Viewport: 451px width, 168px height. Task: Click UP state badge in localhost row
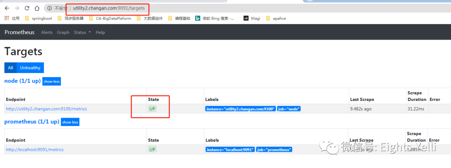click(152, 150)
